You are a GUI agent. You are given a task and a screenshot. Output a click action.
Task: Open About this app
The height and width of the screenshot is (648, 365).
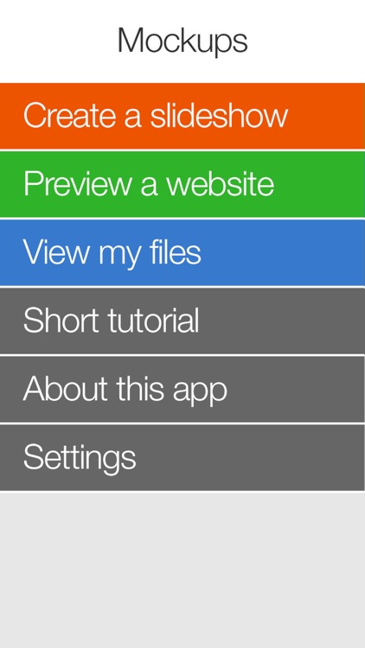click(x=182, y=390)
